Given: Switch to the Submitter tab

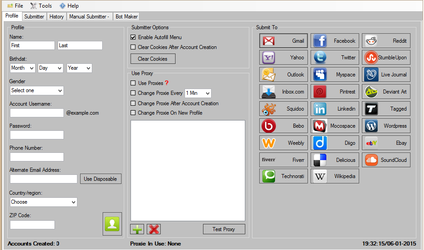Looking at the screenshot, I should (34, 17).
